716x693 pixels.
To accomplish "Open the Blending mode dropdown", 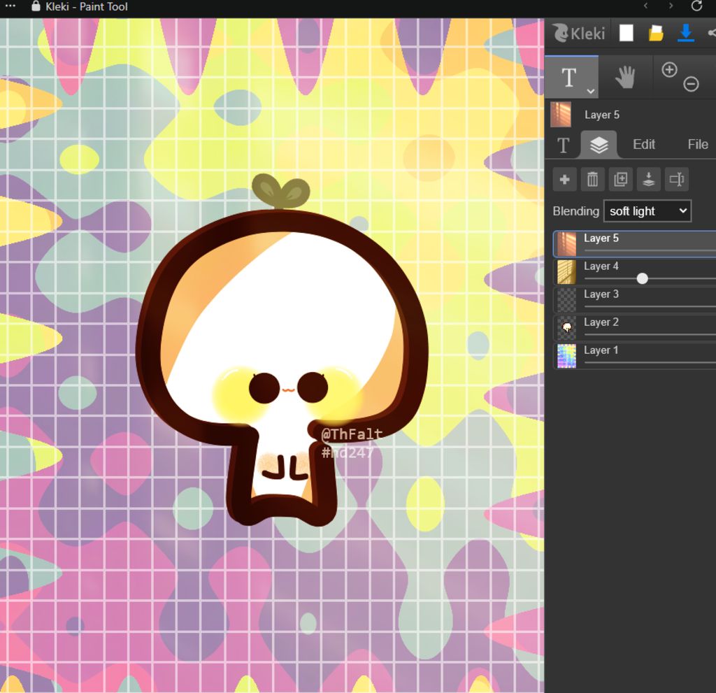I will (x=647, y=211).
